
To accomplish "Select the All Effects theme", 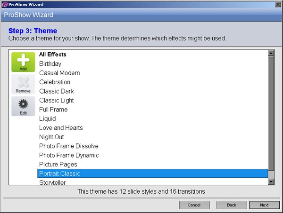I will coord(152,55).
